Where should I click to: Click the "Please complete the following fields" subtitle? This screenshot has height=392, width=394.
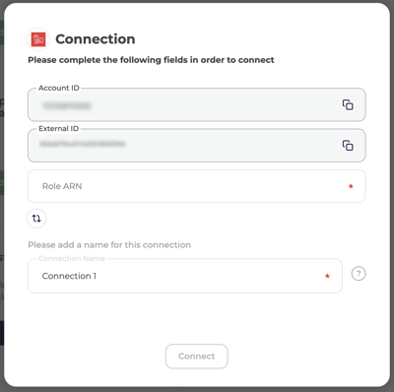[x=151, y=60]
